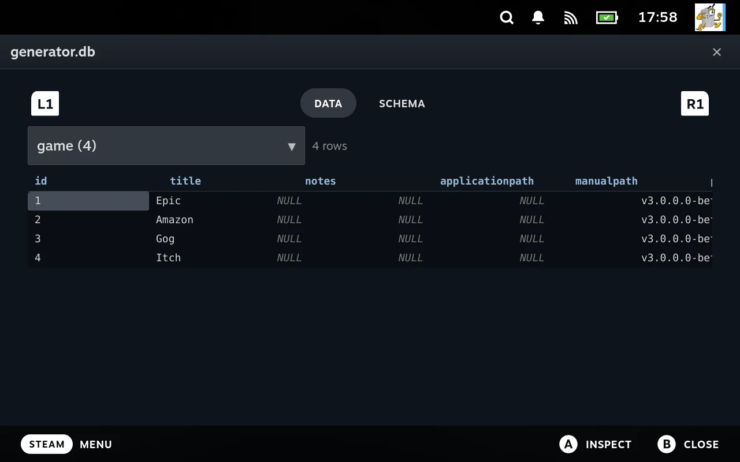Click the notes NULL cell in Epic row
This screenshot has width=740, height=462.
pyautogui.click(x=331, y=201)
